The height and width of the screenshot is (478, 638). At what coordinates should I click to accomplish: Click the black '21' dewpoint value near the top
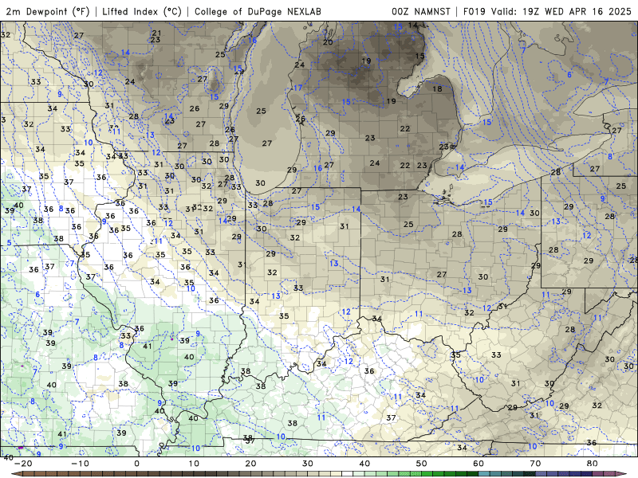pyautogui.click(x=156, y=33)
